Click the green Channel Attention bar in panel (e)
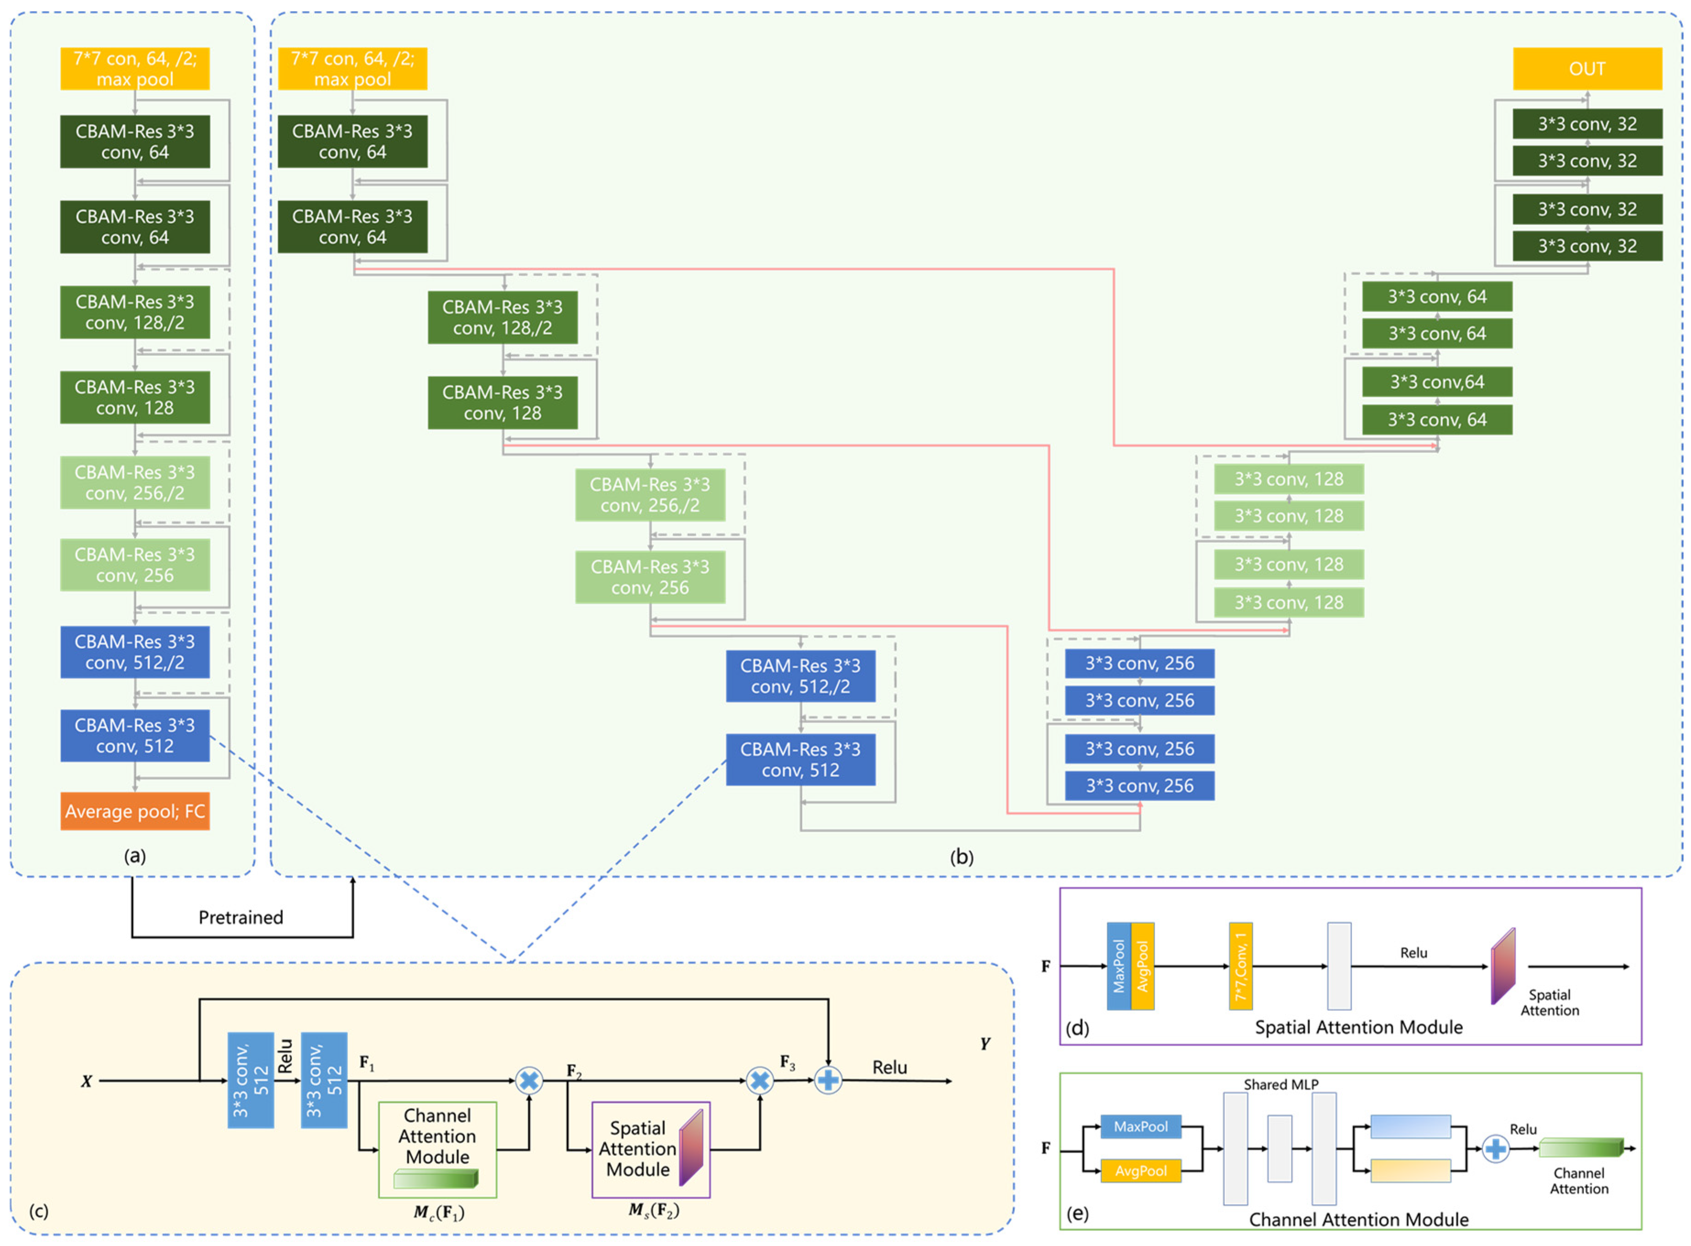1691x1246 pixels. tap(1580, 1147)
